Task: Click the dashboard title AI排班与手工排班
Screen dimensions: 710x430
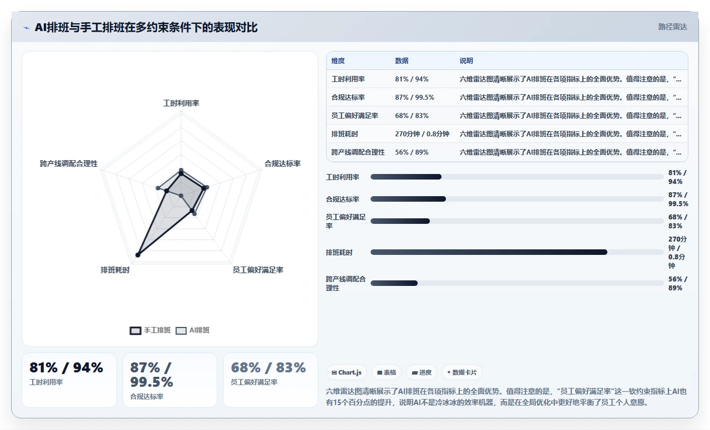Action: click(146, 27)
